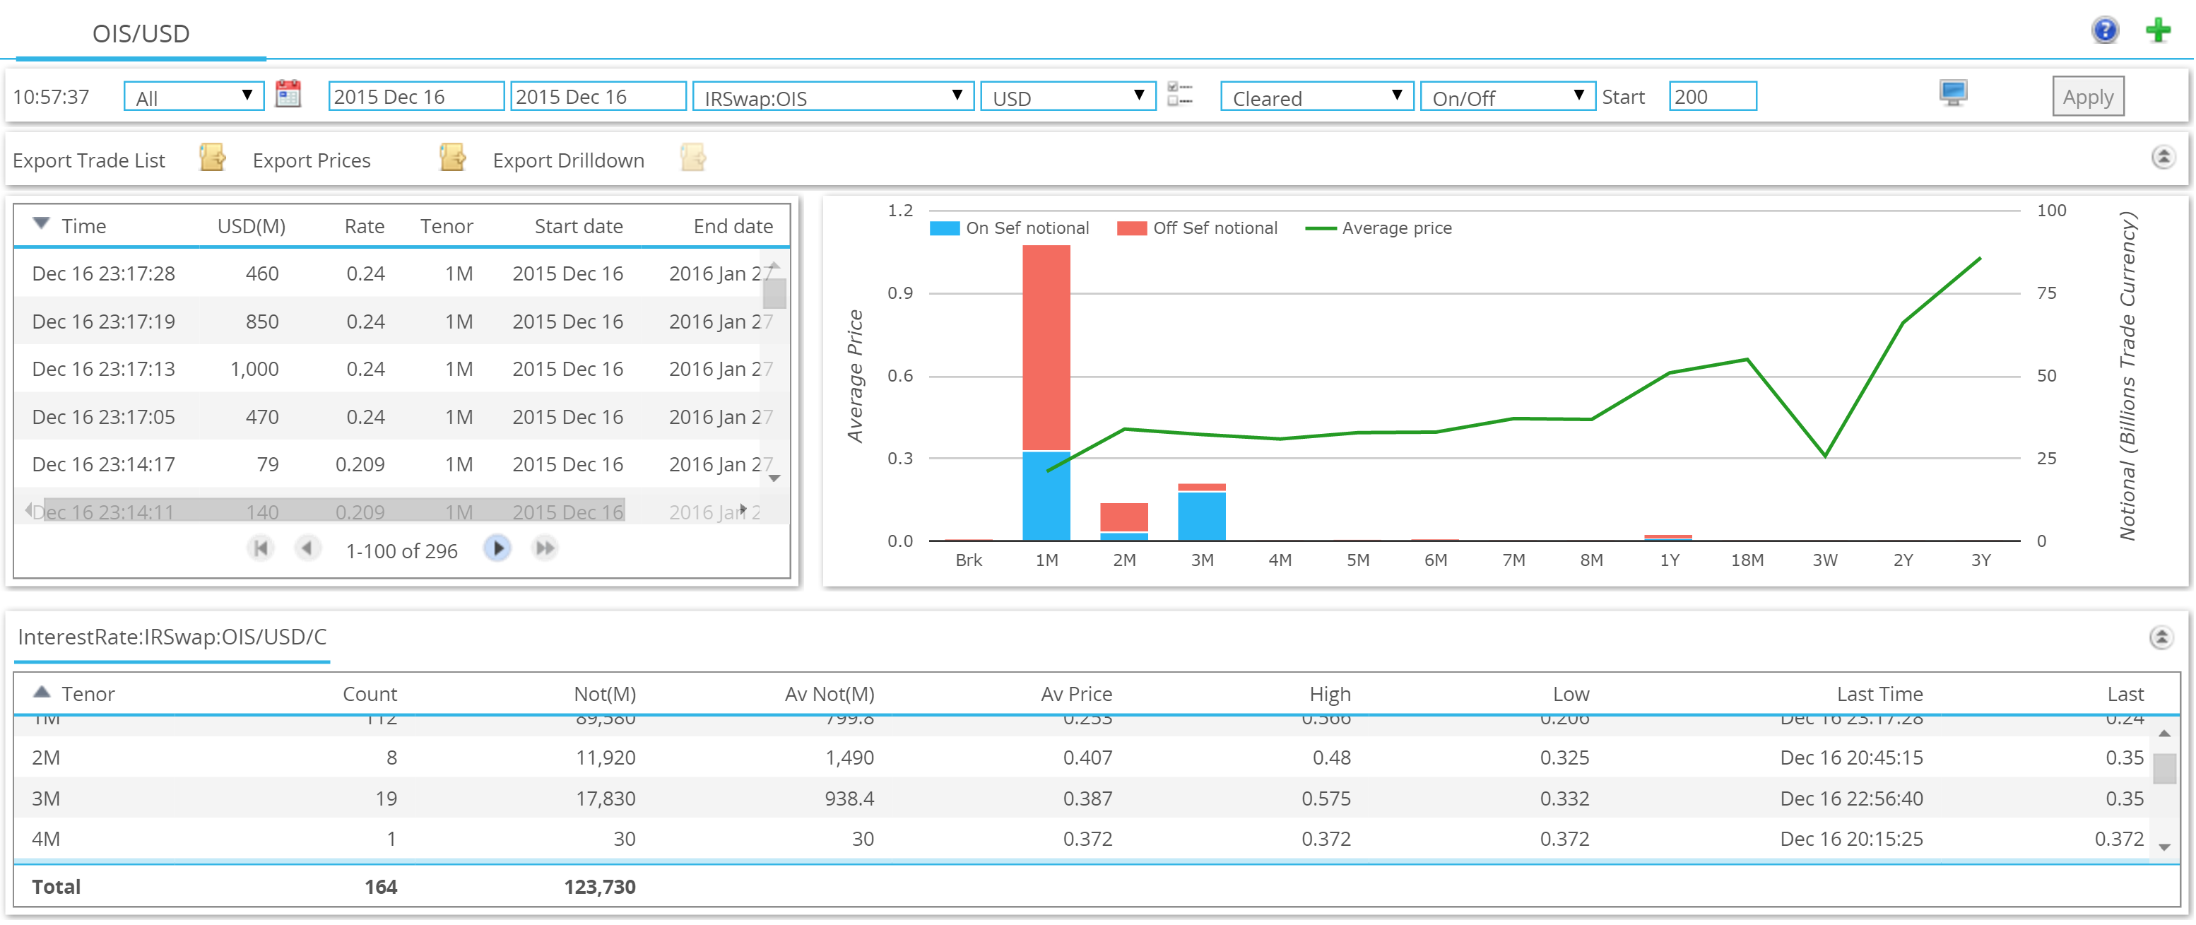This screenshot has height=925, width=2196.
Task: Open the IRSwap:OIS product dropdown
Action: click(833, 96)
